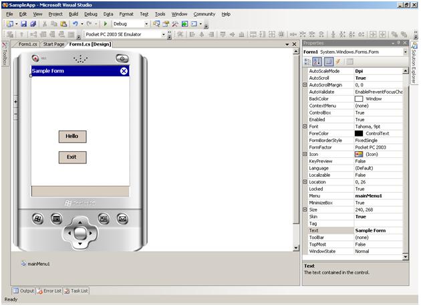This screenshot has width=421, height=306.
Task: Click the Undo arrow icon
Action: pos(76,24)
